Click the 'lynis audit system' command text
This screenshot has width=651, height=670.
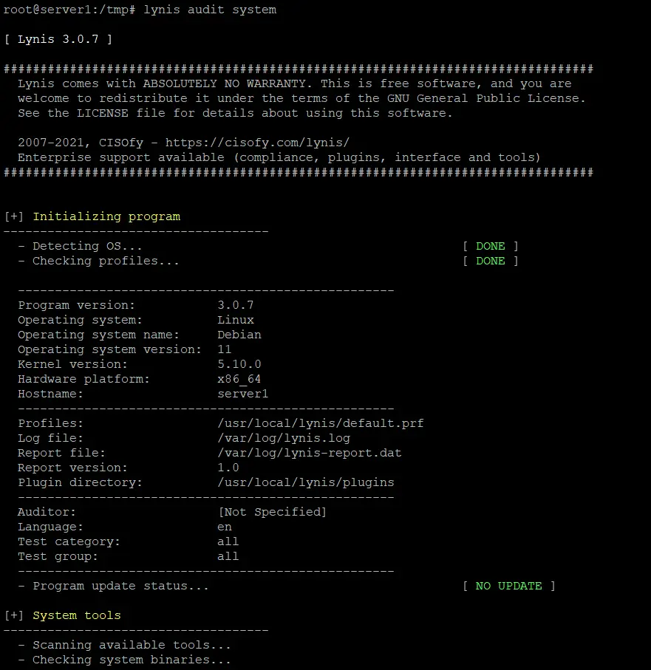(210, 10)
